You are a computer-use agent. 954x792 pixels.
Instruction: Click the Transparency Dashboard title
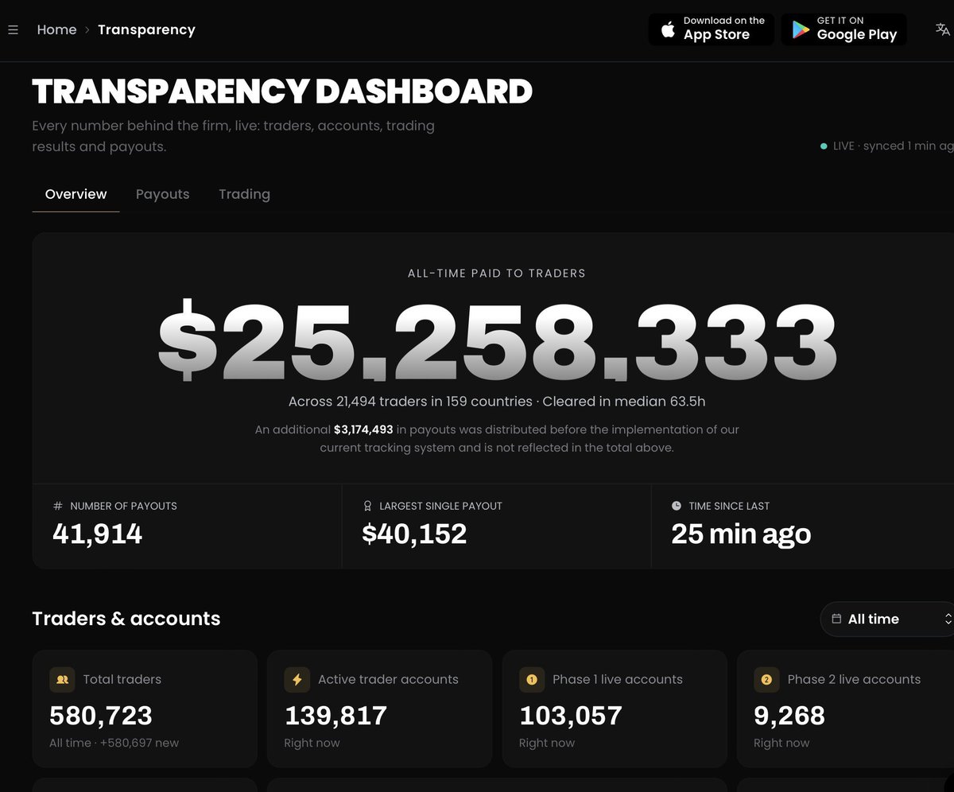click(282, 91)
